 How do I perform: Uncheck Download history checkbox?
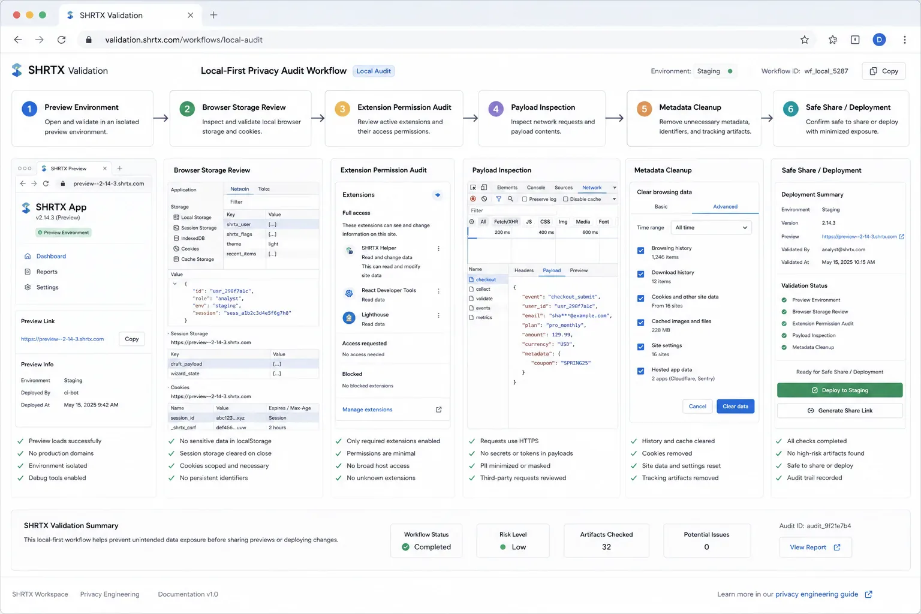click(640, 274)
